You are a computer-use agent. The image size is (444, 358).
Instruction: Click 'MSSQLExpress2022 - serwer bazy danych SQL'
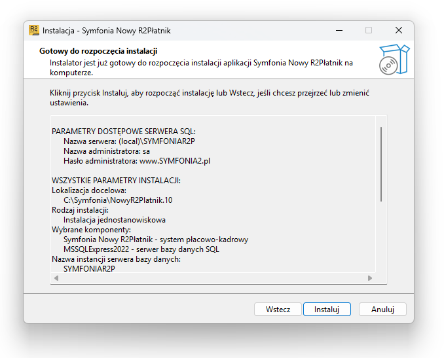pos(141,249)
